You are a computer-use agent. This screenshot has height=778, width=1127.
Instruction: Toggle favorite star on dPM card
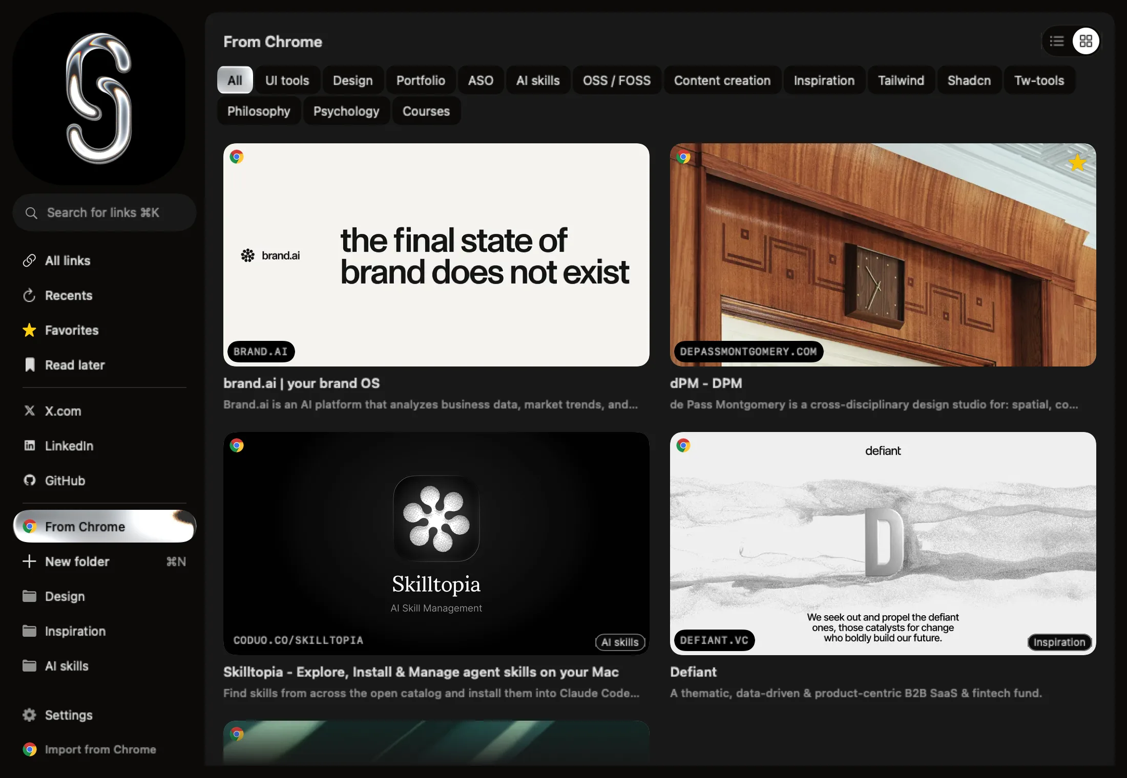[1077, 163]
